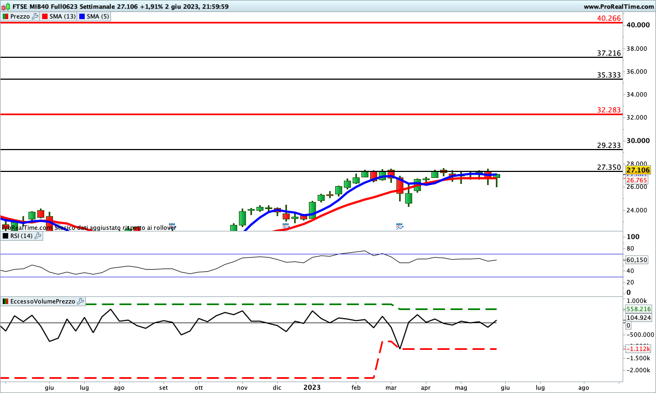Open EccessoVolumePrezzo settings wrench icon
656x393 pixels.
(81, 301)
